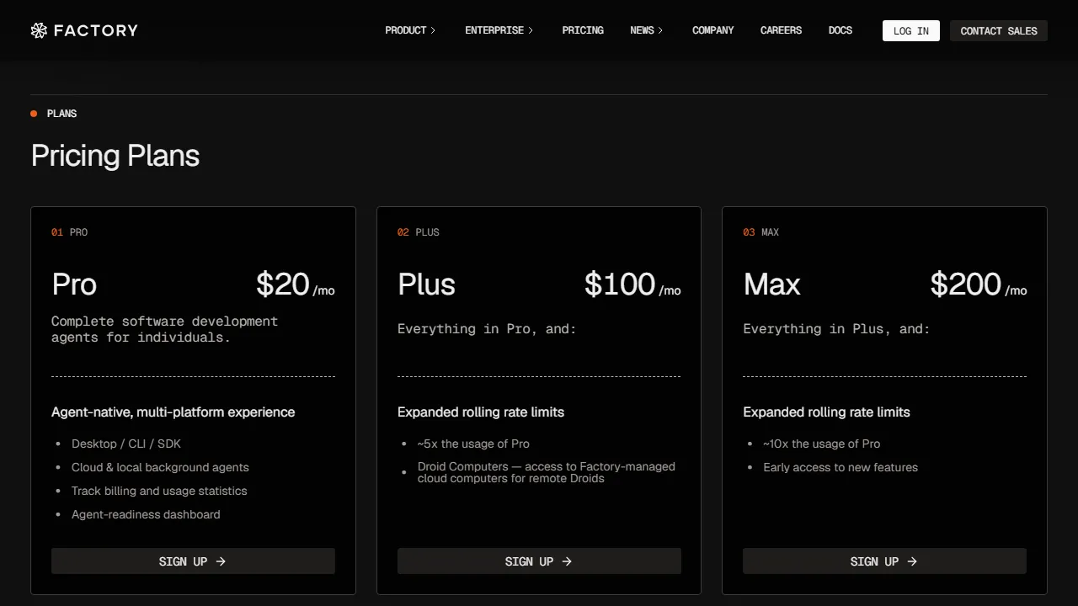Click the large "Pro" plan title
The image size is (1078, 606).
click(x=74, y=284)
